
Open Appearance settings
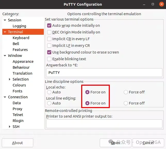23,62
